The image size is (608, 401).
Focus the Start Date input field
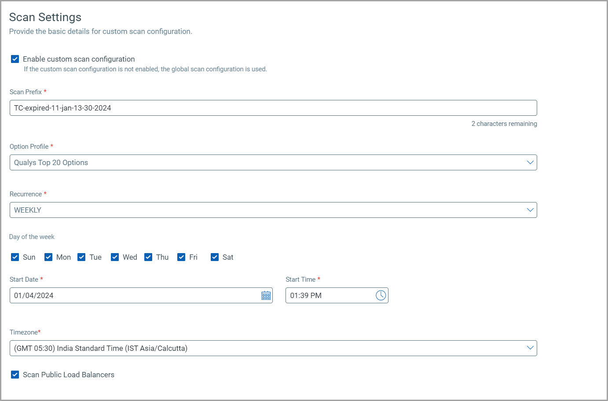(132, 295)
